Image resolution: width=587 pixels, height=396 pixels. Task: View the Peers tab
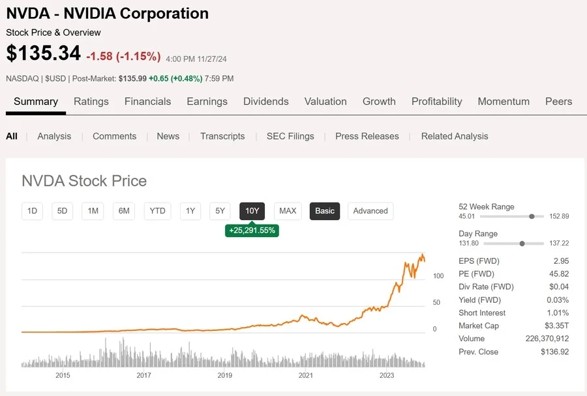point(558,102)
